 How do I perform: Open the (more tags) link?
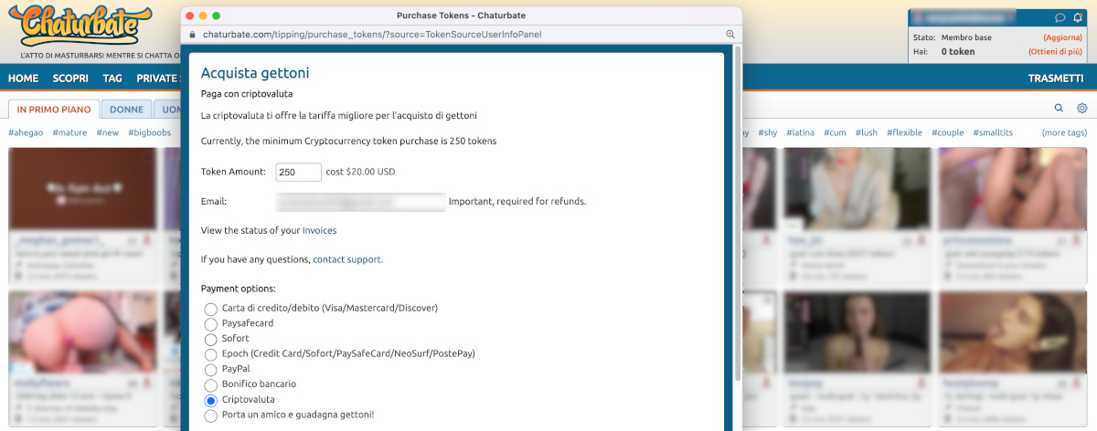(x=1064, y=132)
